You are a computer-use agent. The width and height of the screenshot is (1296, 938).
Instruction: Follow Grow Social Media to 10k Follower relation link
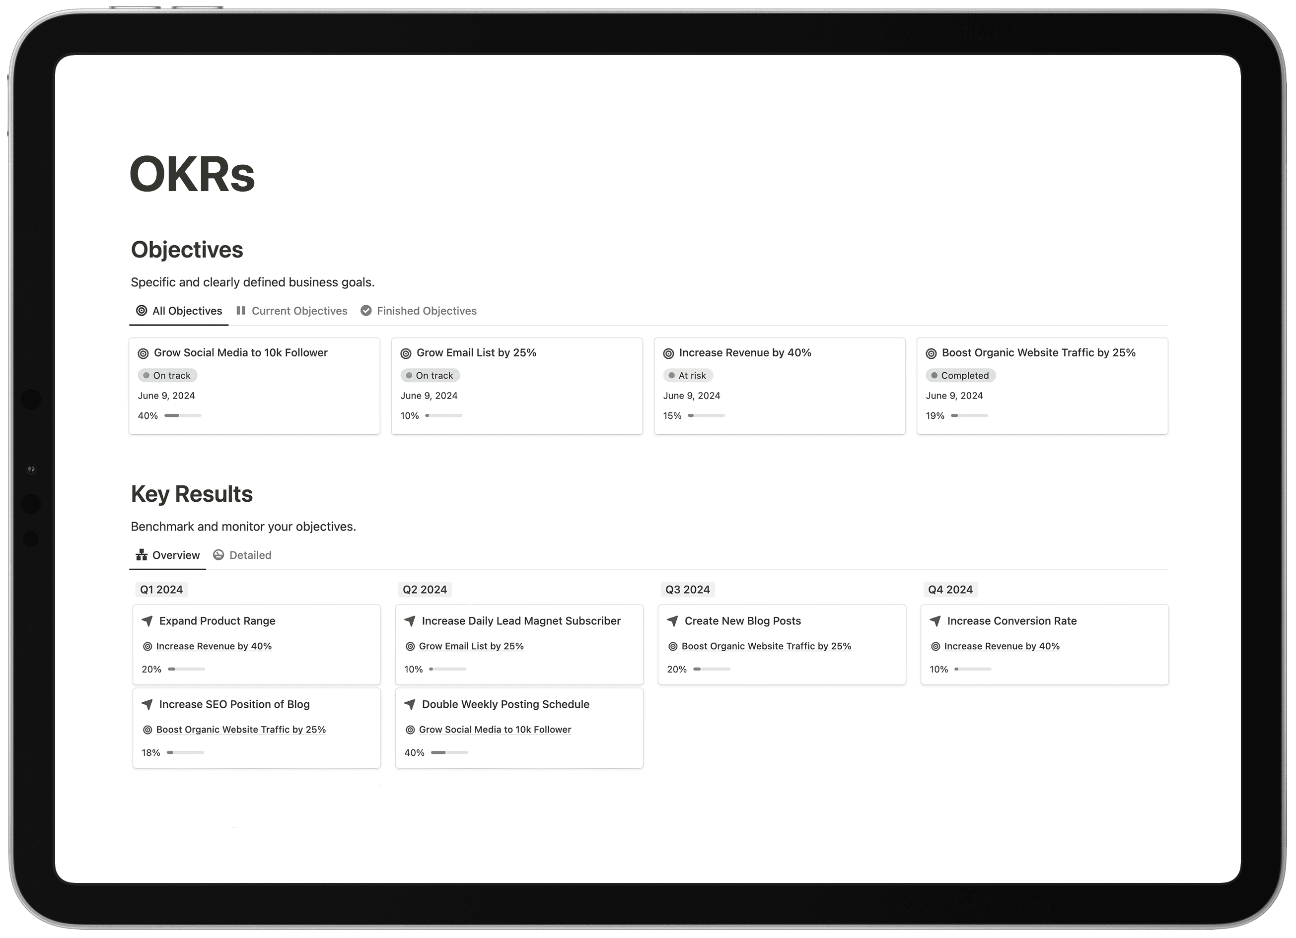point(495,730)
